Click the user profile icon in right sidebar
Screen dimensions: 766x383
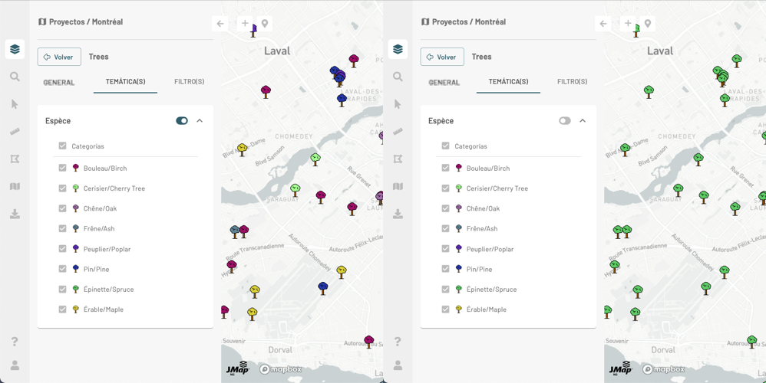398,365
